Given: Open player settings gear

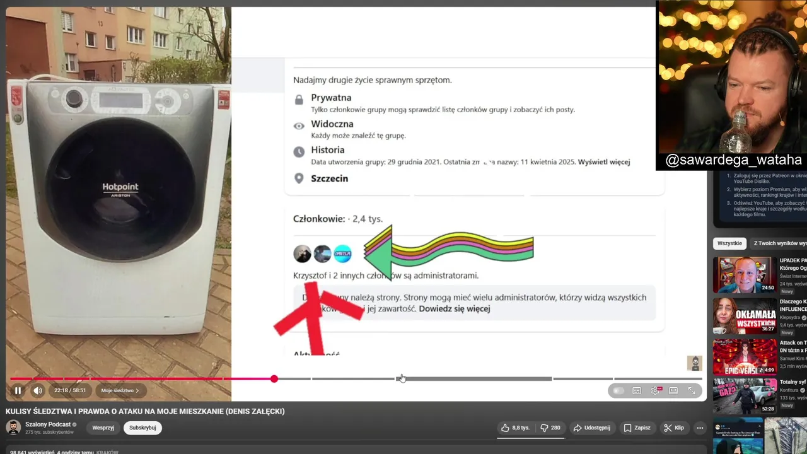Looking at the screenshot, I should 656,391.
